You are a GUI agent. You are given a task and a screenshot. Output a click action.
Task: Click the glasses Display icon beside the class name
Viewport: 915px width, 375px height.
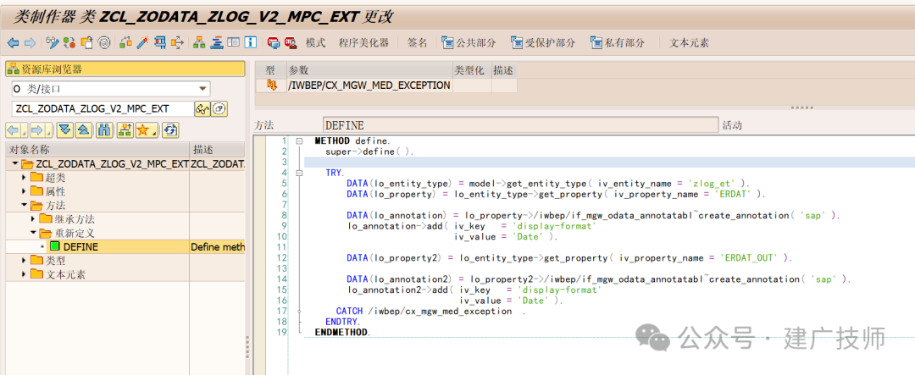click(x=202, y=109)
